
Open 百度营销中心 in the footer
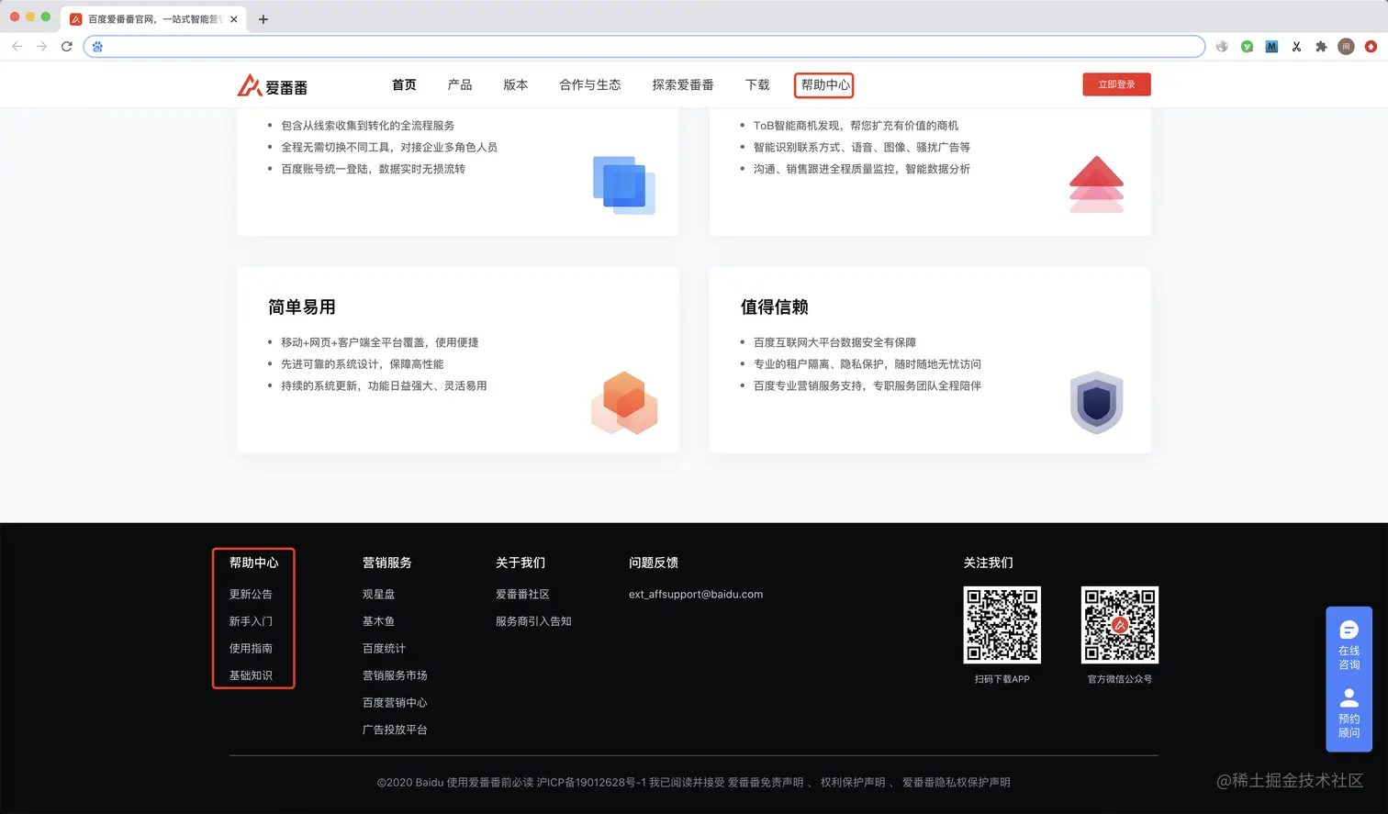[395, 703]
